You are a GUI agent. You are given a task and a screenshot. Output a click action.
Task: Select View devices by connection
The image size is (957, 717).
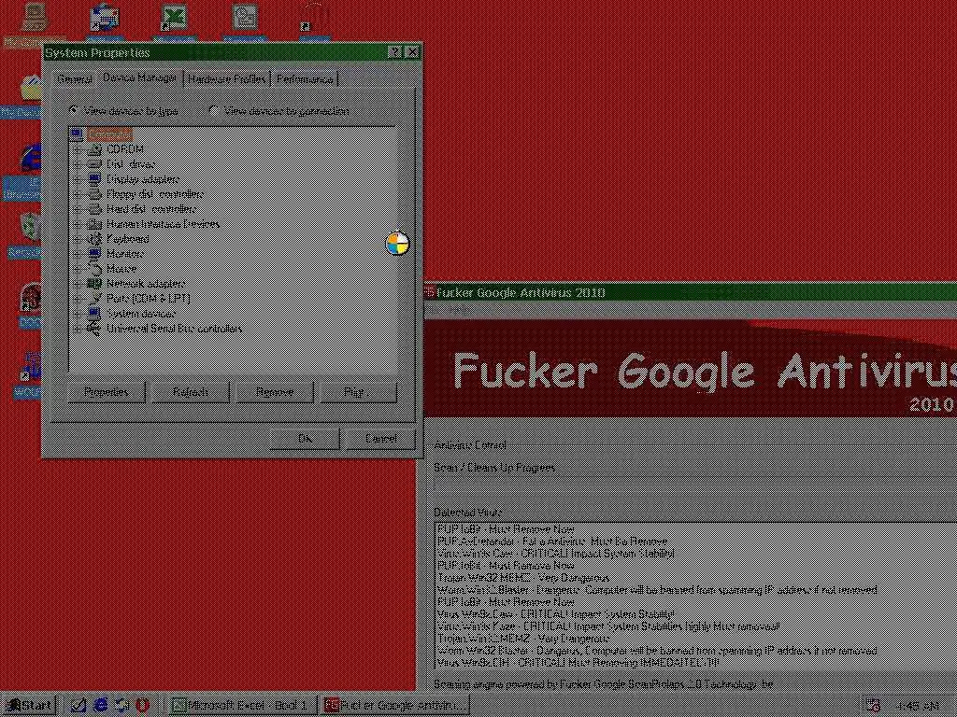coord(214,111)
